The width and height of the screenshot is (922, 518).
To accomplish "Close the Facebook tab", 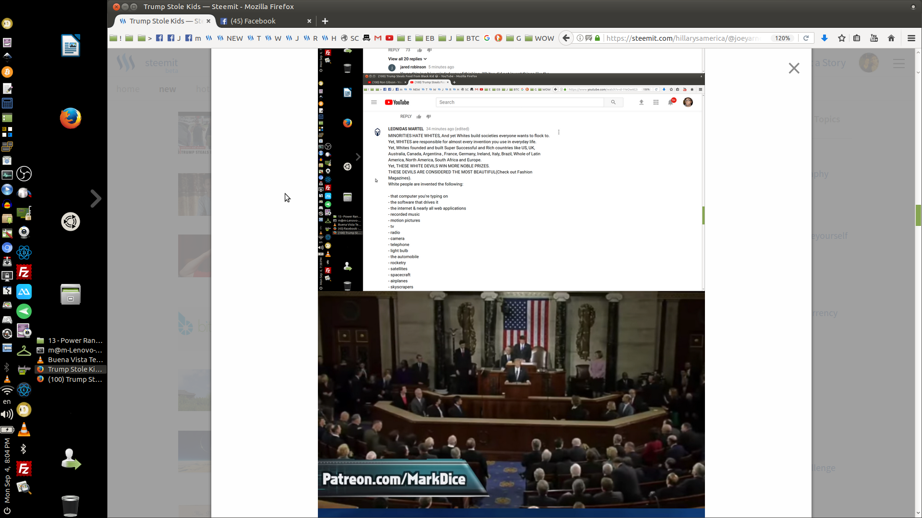I will coord(309,21).
